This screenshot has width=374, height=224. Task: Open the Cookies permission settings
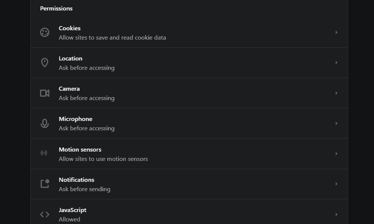click(70, 28)
